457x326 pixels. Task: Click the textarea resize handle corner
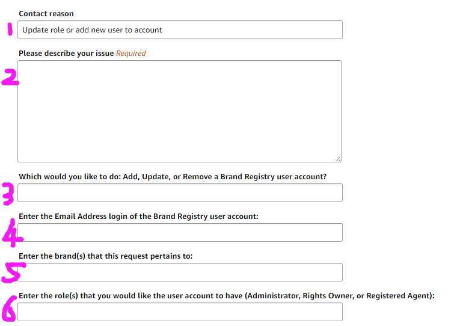338,159
